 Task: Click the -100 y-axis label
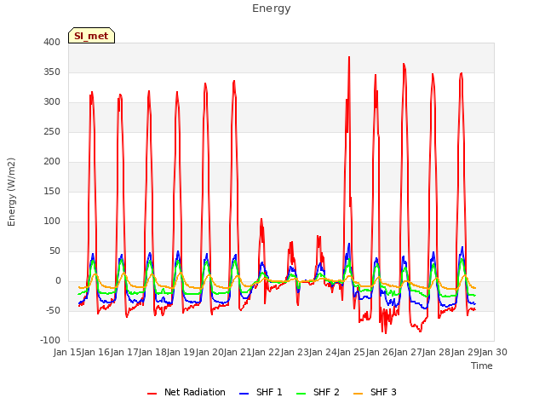click(50, 341)
